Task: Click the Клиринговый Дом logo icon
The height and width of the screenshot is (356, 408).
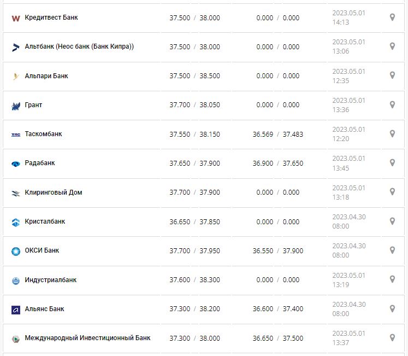Action: [x=15, y=193]
